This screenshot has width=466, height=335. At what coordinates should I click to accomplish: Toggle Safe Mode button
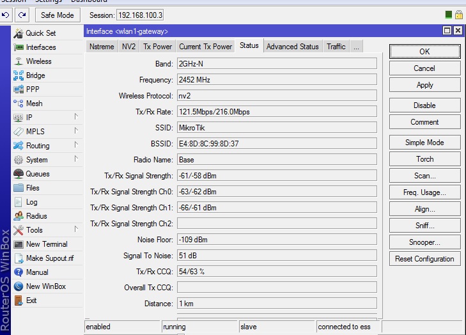58,15
